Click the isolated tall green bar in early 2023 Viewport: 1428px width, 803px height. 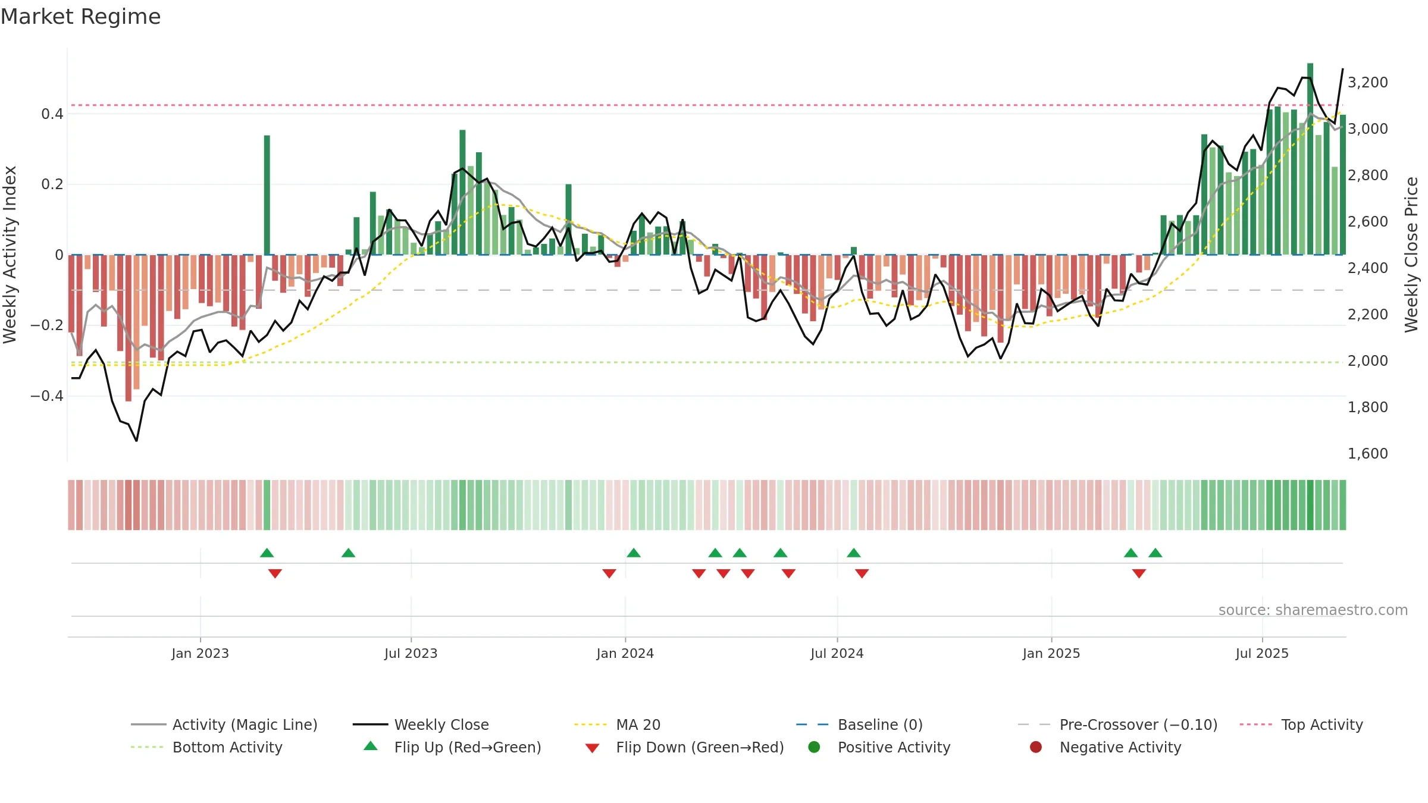pyautogui.click(x=267, y=195)
